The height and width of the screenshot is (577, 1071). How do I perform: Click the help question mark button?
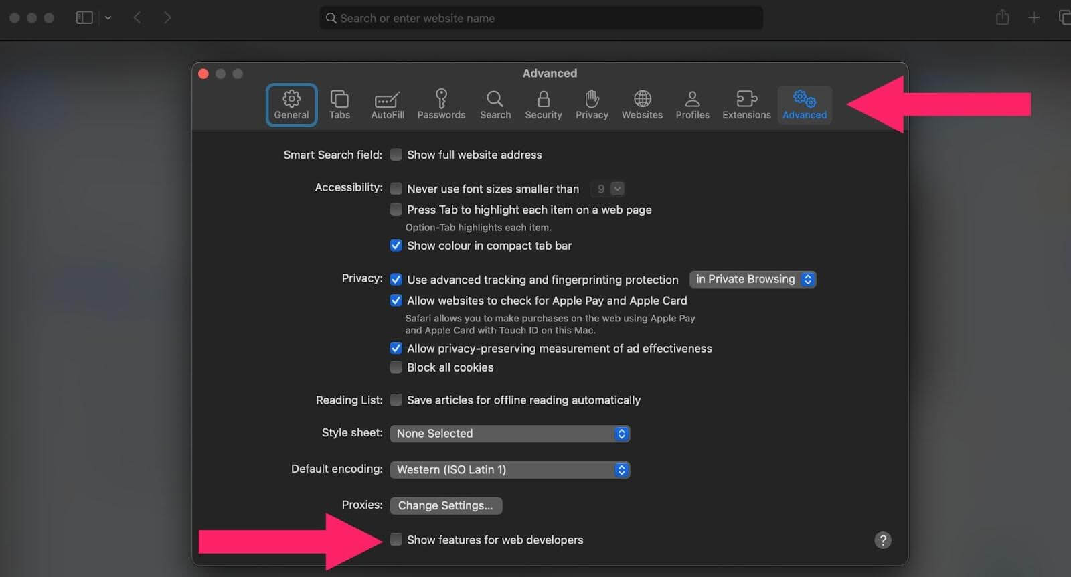coord(883,540)
